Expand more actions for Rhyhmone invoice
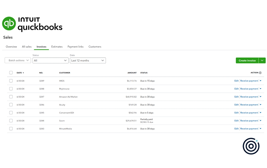 pos(261,89)
